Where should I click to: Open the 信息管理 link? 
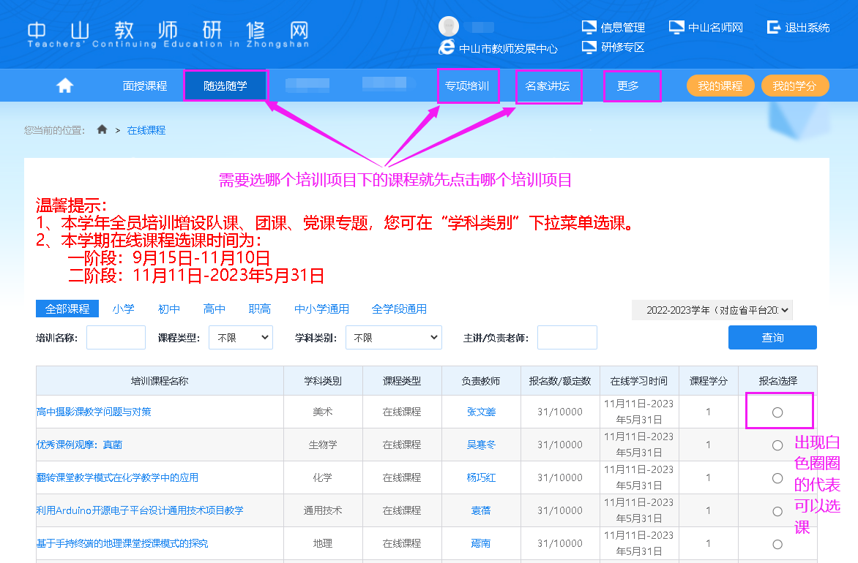623,27
